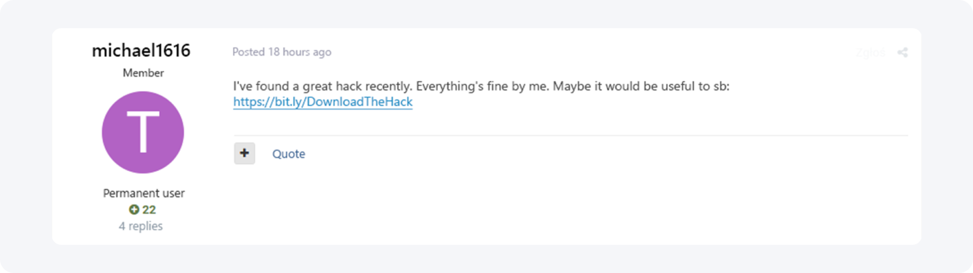Open the purple T avatar
Screen dimensions: 973x273
[143, 132]
